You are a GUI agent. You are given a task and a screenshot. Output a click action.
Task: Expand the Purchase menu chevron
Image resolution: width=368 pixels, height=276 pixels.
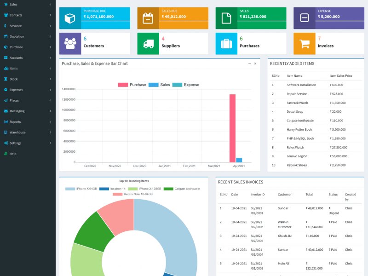tap(50, 47)
